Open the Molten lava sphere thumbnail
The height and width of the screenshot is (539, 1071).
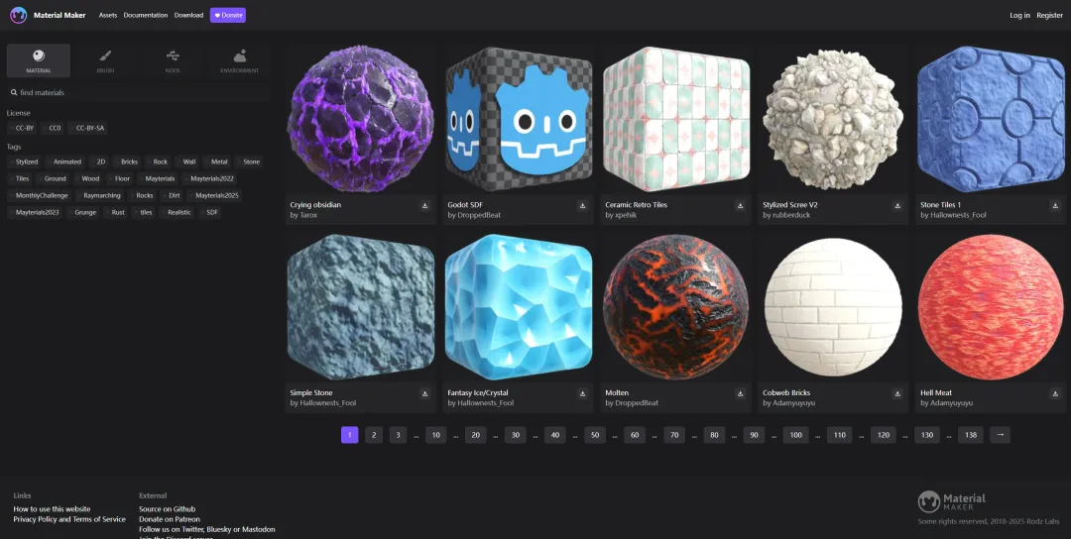[x=675, y=307]
